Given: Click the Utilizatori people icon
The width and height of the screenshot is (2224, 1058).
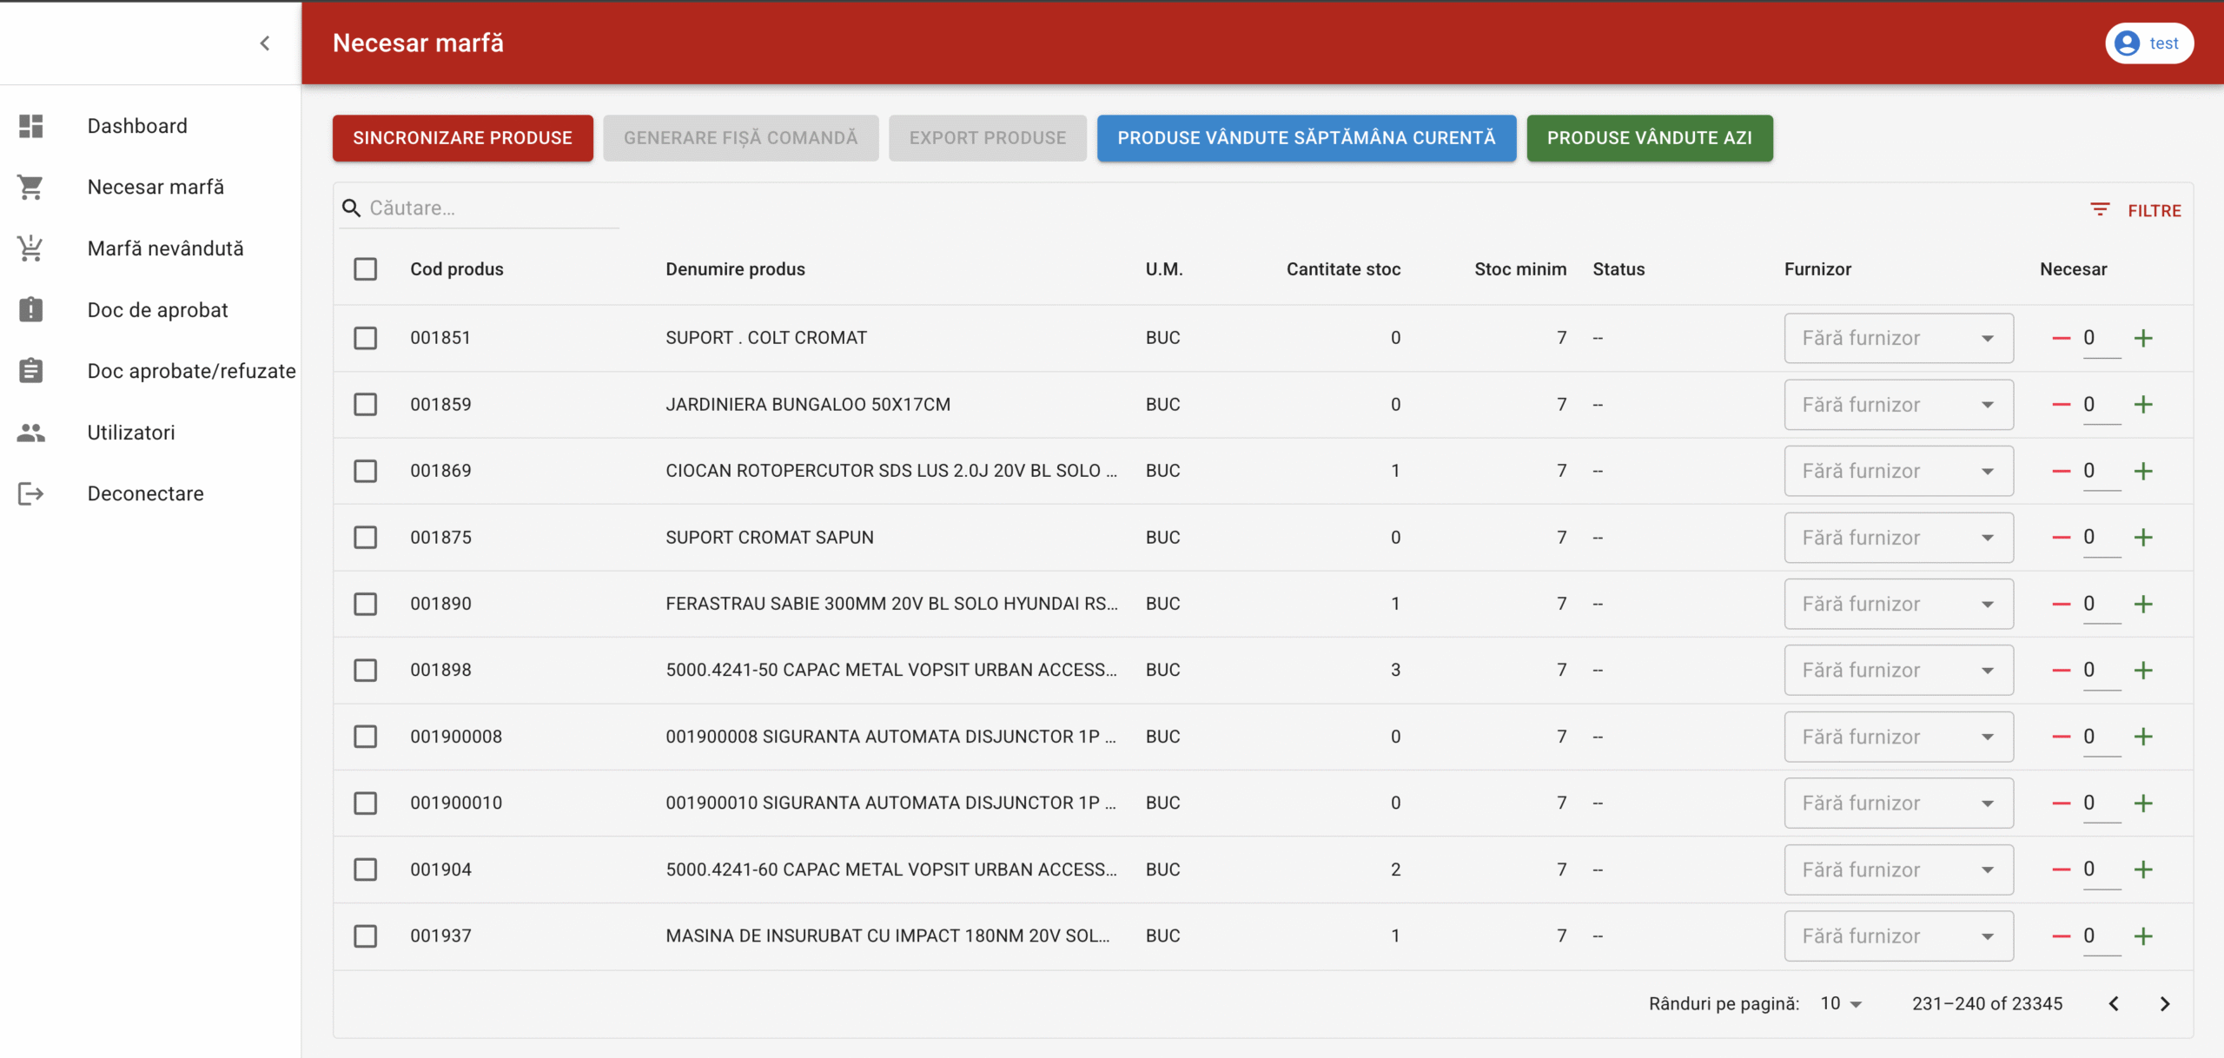Looking at the screenshot, I should tap(31, 433).
